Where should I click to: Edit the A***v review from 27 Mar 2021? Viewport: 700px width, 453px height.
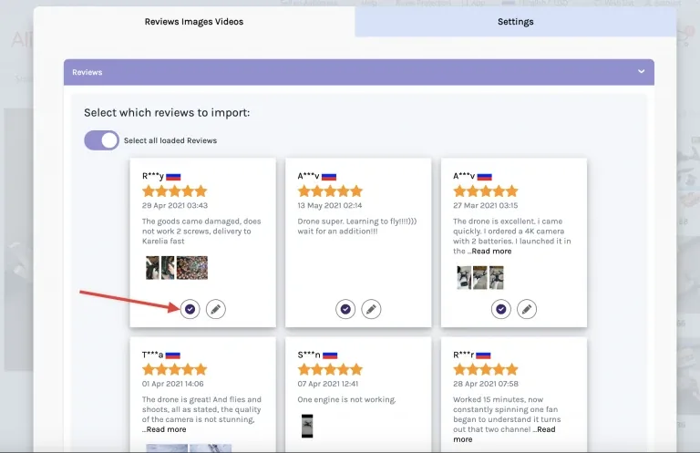(x=527, y=309)
